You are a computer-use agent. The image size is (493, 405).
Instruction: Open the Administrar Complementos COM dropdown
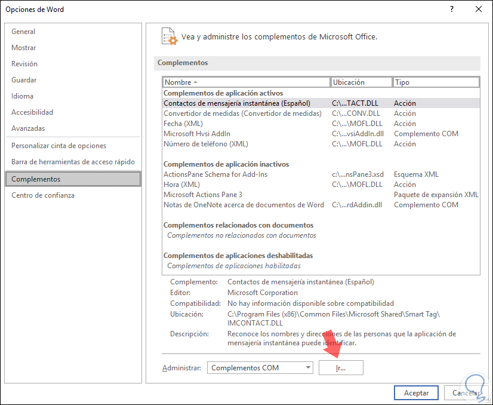point(260,367)
